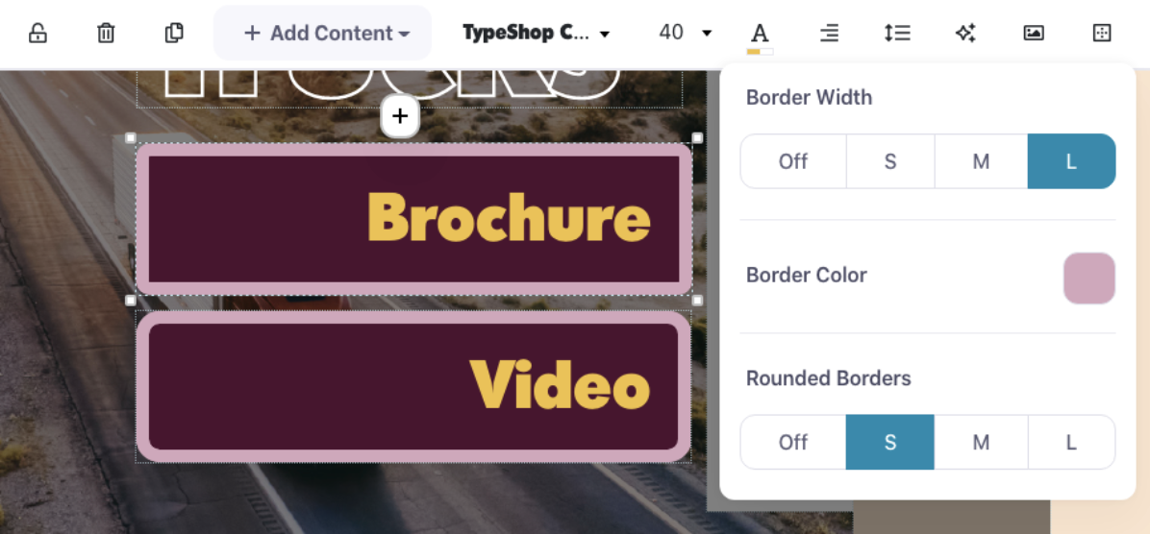
Task: Open border settings grid icon
Action: point(1102,33)
